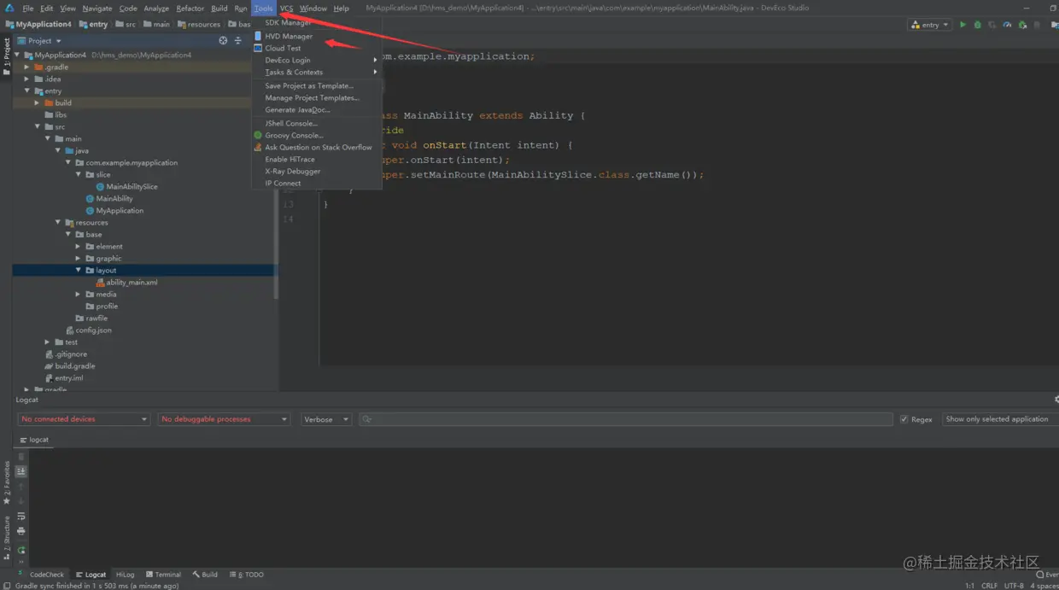Open the VCS menu
Screen dimensions: 1059x590
point(286,9)
